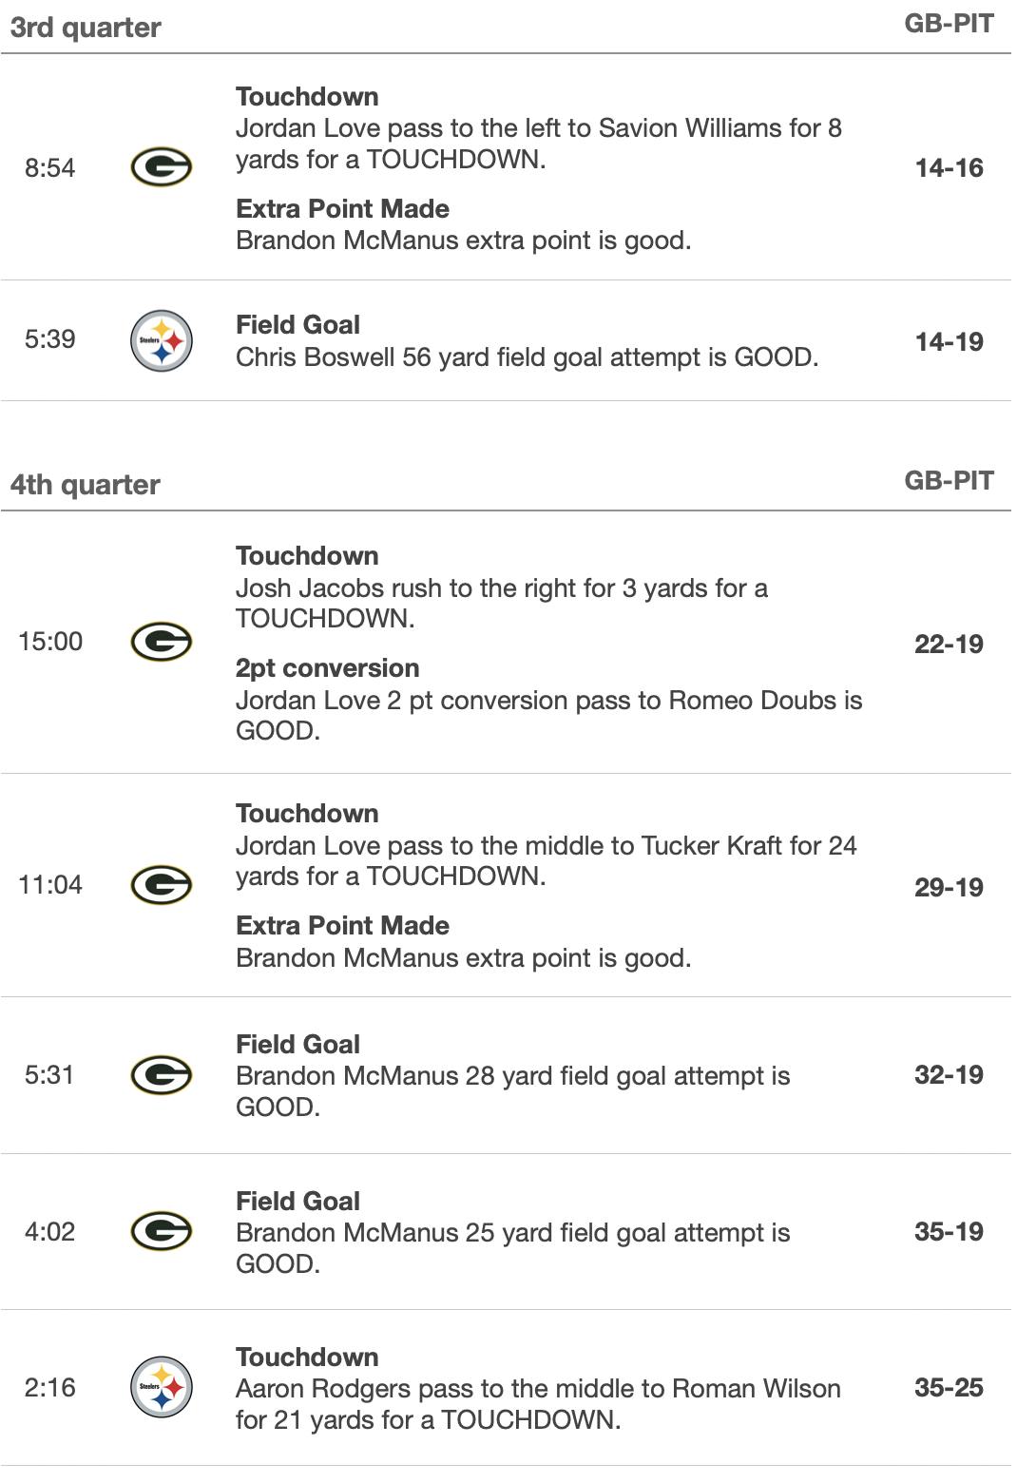Select the 4th quarter heading
Screen dimensions: 1017x1483
(86, 485)
